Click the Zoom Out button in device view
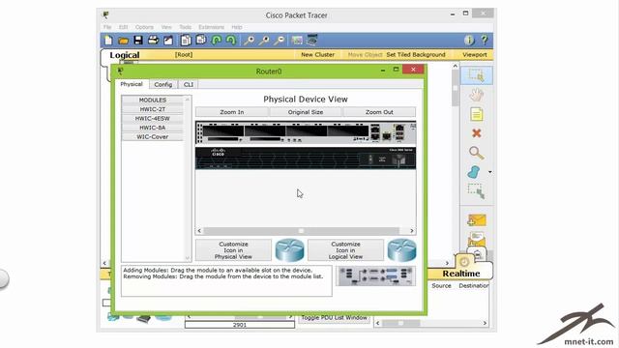619x348 pixels. pos(379,112)
